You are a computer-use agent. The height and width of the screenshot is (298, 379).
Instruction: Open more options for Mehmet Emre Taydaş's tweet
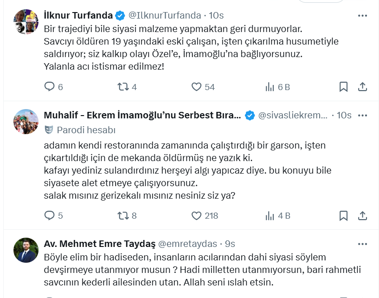tap(362, 244)
